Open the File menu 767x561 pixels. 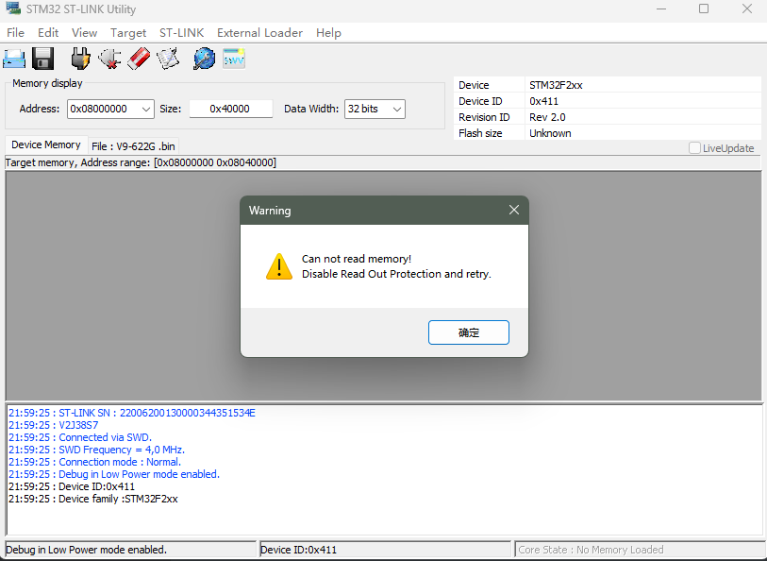coord(15,33)
